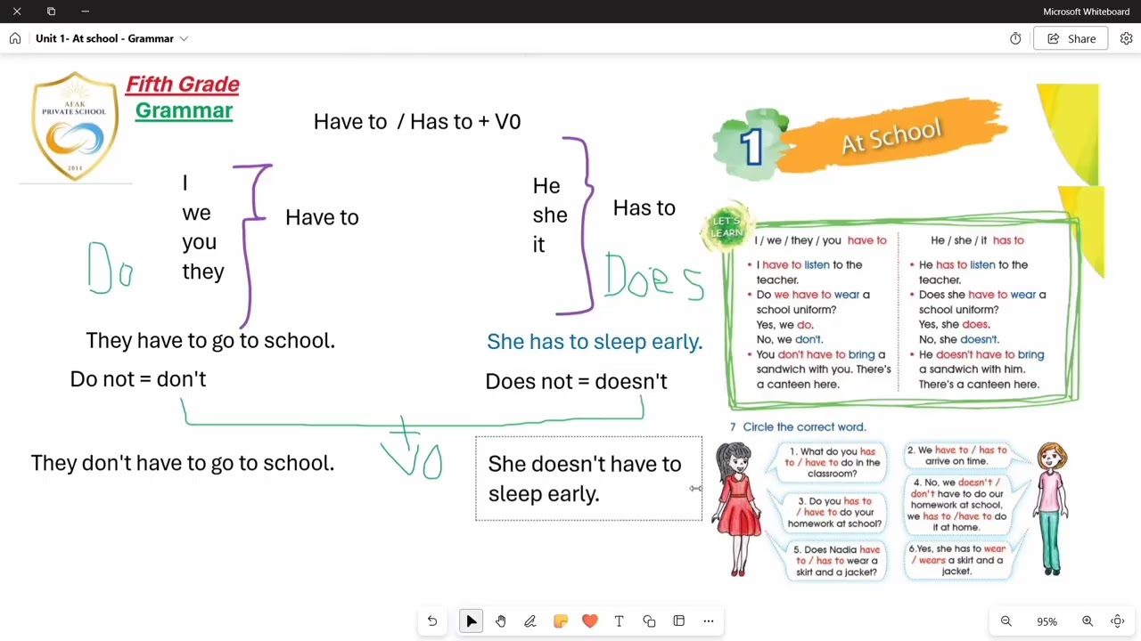This screenshot has width=1141, height=641.
Task: Select the 'He she it' pronoun text
Action: [x=550, y=215]
